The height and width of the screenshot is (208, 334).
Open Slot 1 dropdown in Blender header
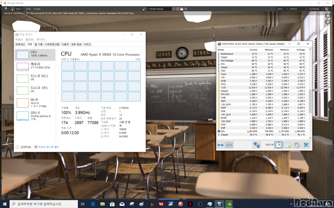(x=282, y=9)
